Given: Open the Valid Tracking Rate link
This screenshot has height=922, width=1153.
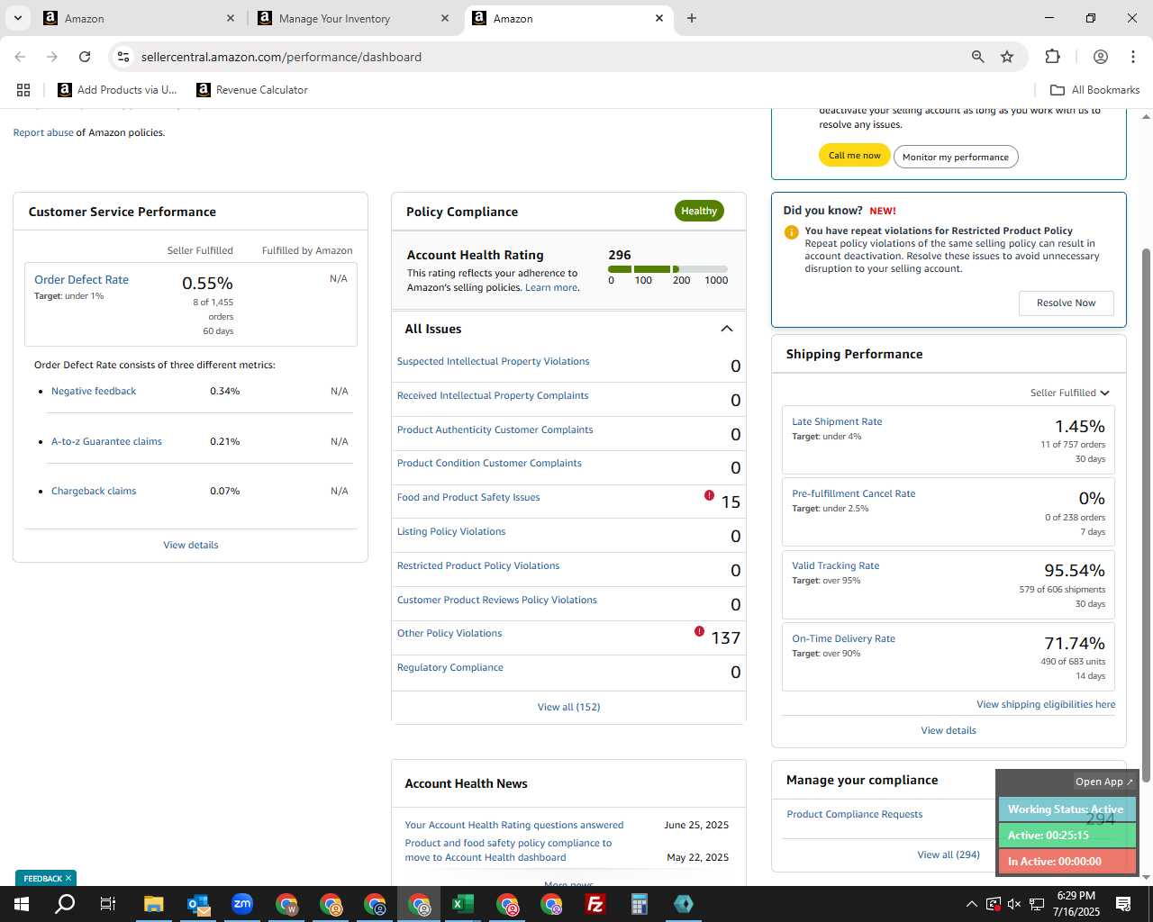Looking at the screenshot, I should [x=835, y=565].
